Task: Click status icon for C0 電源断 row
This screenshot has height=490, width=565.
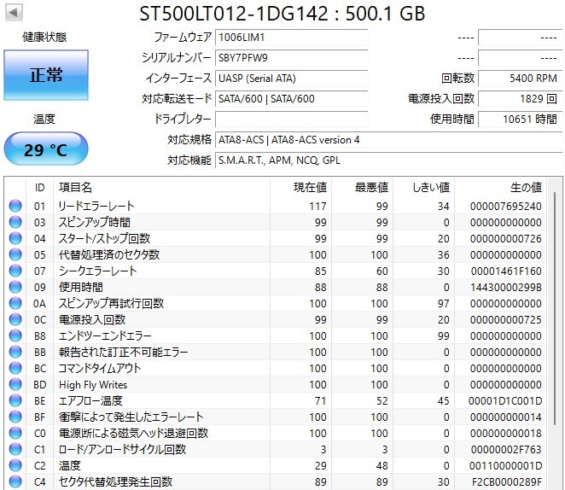Action: click(15, 433)
